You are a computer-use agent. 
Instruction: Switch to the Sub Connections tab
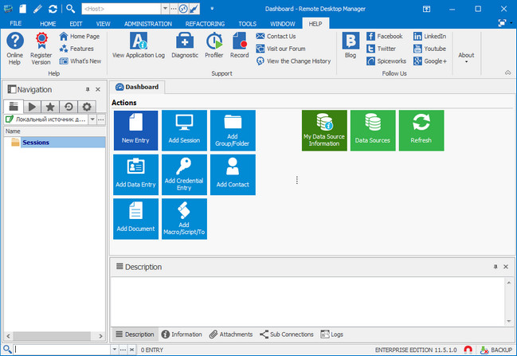pyautogui.click(x=287, y=334)
